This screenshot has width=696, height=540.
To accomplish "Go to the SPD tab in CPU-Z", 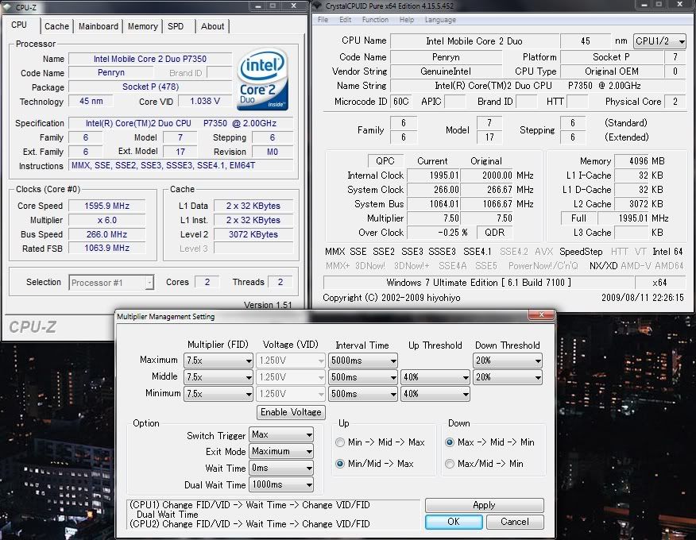I will tap(176, 26).
